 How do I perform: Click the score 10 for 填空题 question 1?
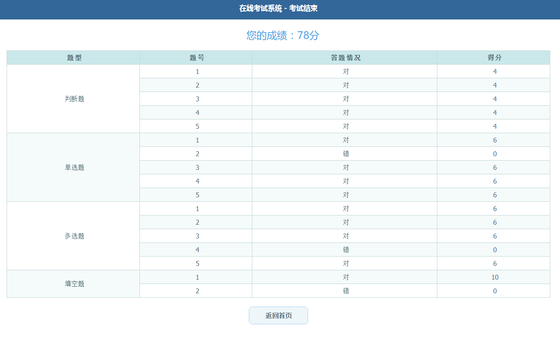tap(494, 277)
